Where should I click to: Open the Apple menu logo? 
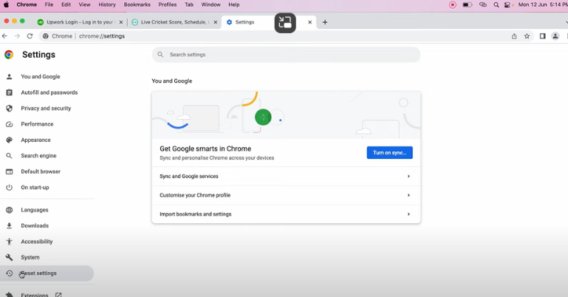coord(6,4)
